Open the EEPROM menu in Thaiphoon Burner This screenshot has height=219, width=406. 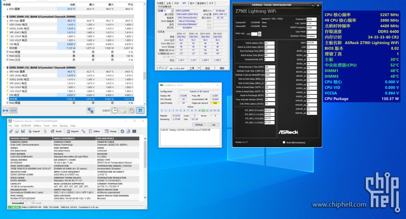[x=26, y=126]
